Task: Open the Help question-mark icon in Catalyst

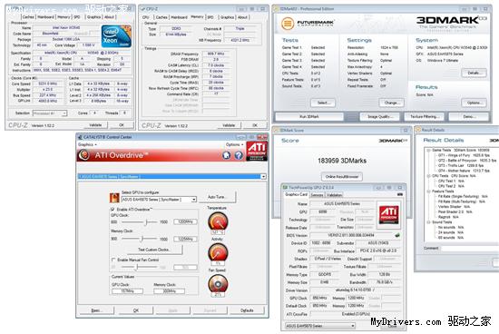Action: (239, 155)
